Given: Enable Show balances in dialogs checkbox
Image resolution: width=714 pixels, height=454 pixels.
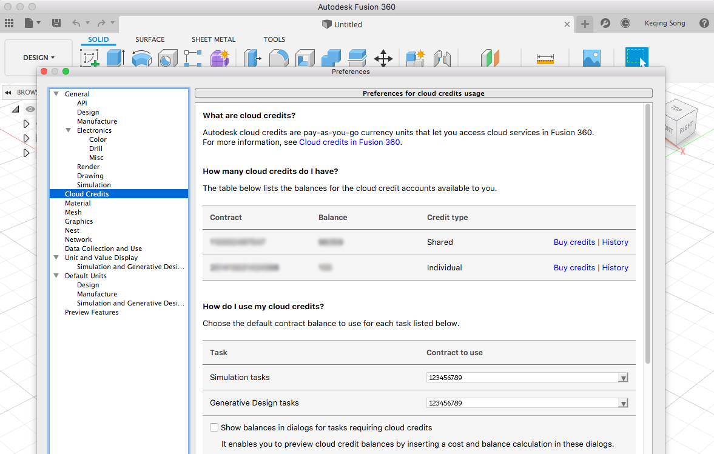Looking at the screenshot, I should 214,427.
